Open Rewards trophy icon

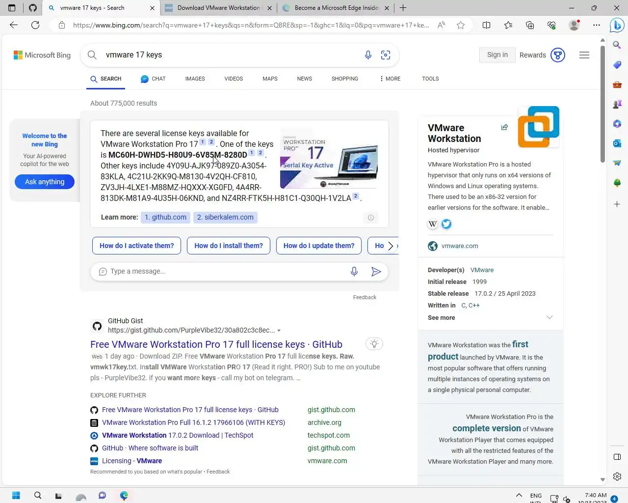point(558,55)
